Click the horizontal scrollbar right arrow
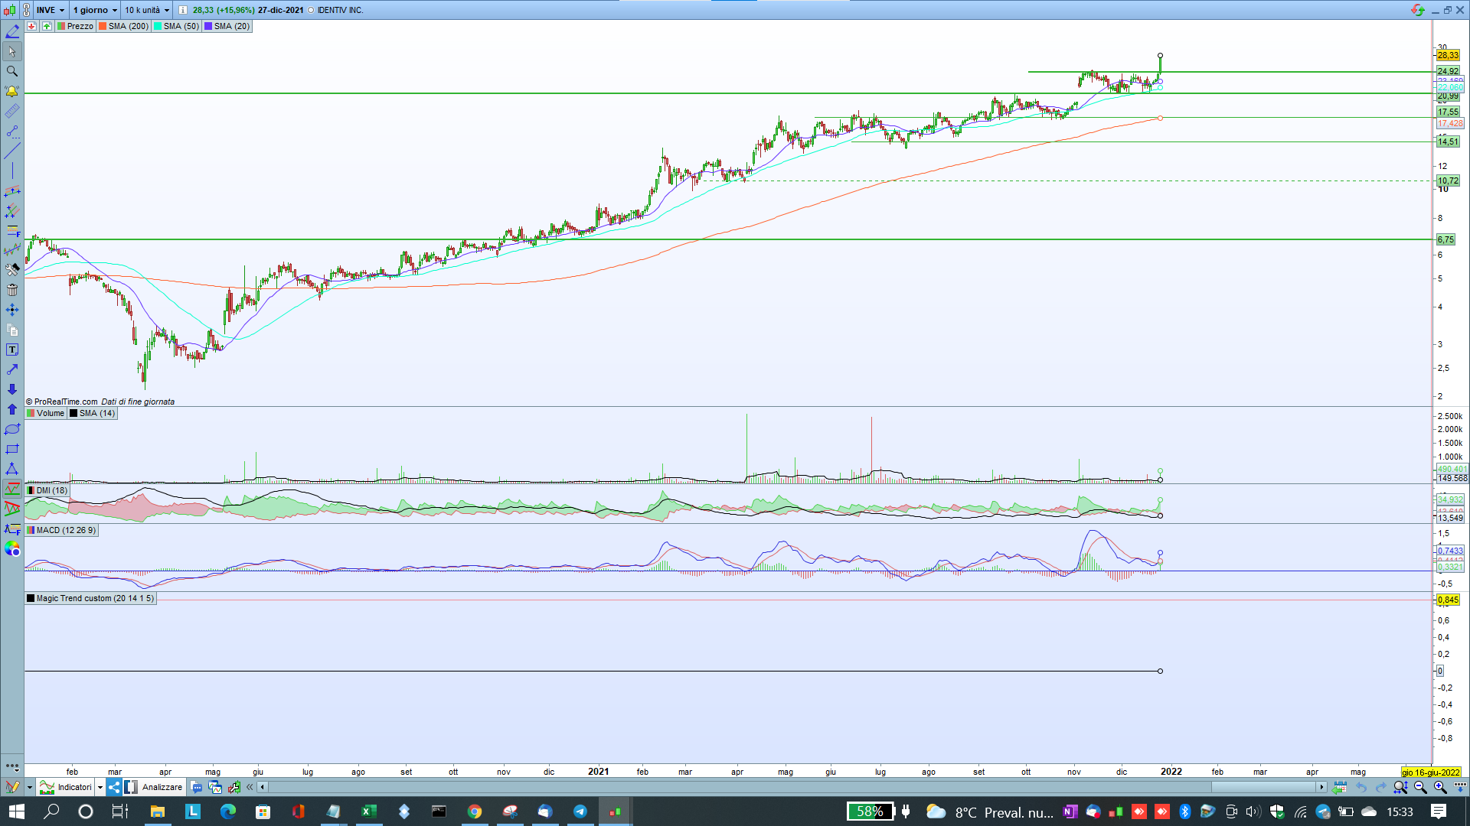 coord(1321,787)
